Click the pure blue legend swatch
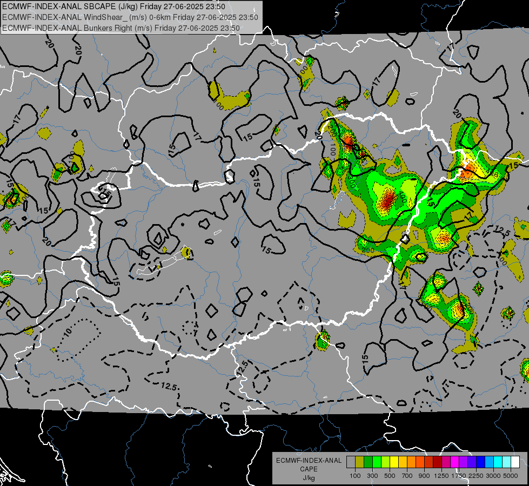Screen dimensions: 529x486 pos(481,462)
